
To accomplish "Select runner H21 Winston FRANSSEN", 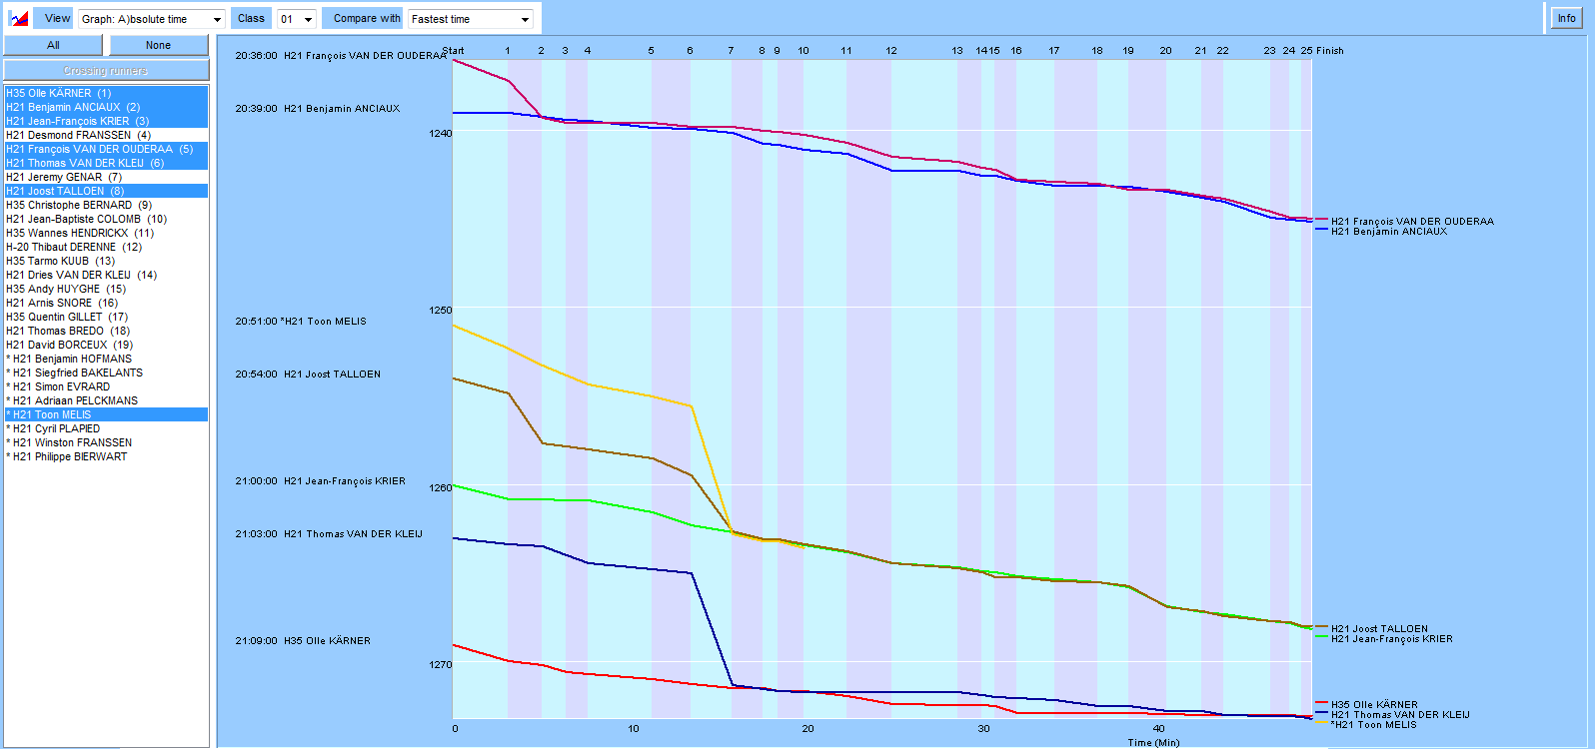I will [106, 442].
